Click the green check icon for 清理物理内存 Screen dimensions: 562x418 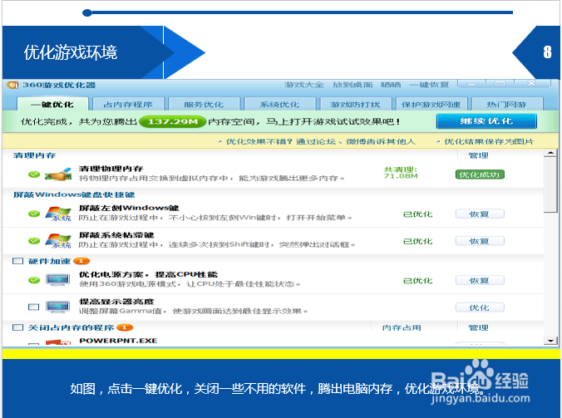click(34, 175)
